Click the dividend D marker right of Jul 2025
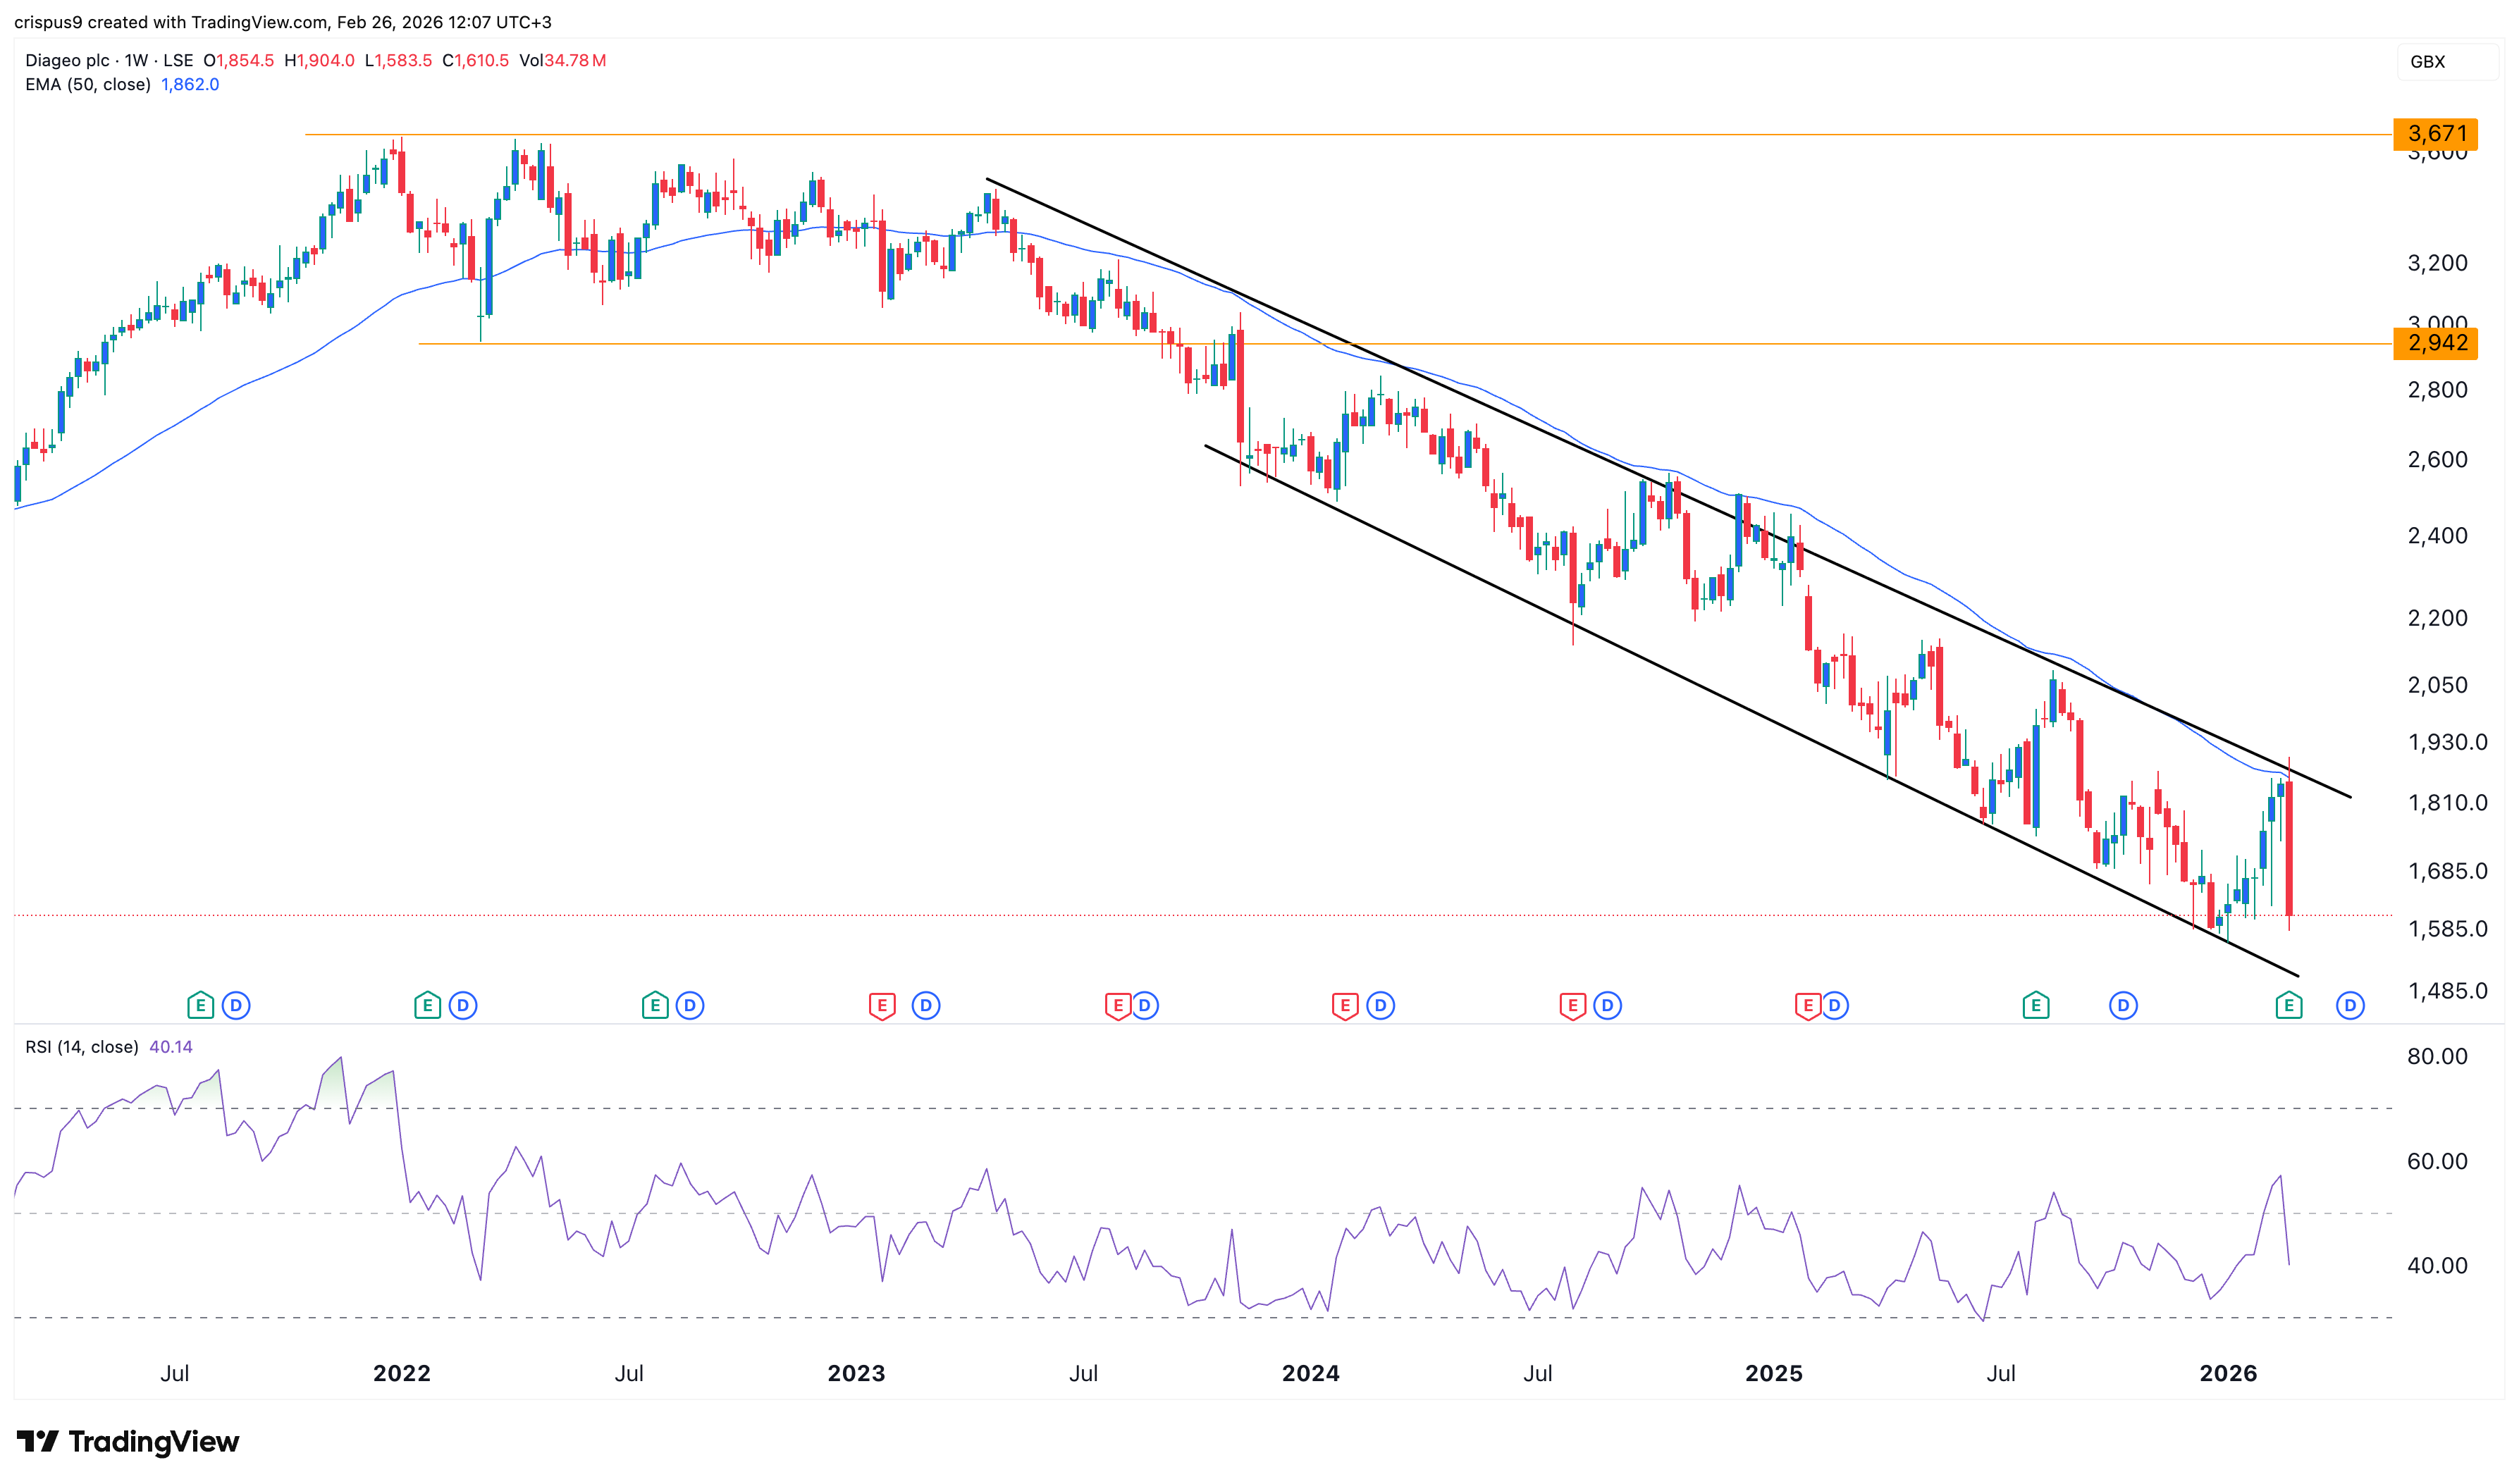The height and width of the screenshot is (1484, 2519). [x=2123, y=1005]
